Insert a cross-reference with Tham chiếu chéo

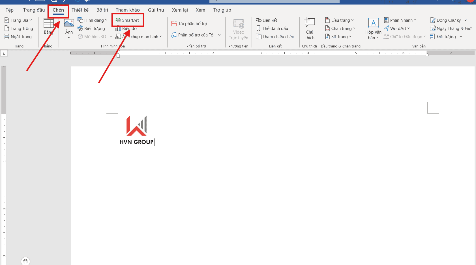pos(275,36)
